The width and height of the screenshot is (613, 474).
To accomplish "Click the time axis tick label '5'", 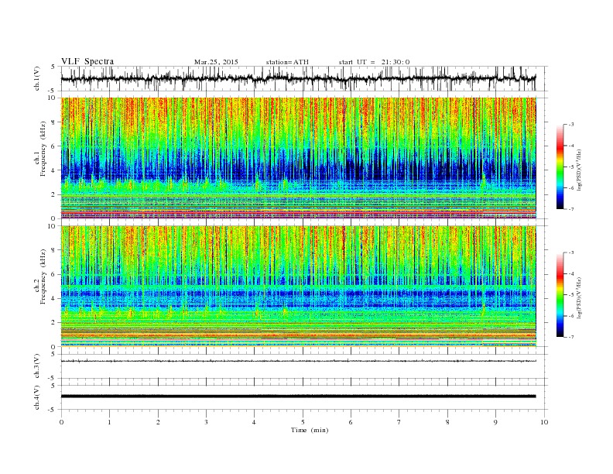I will 303,422.
